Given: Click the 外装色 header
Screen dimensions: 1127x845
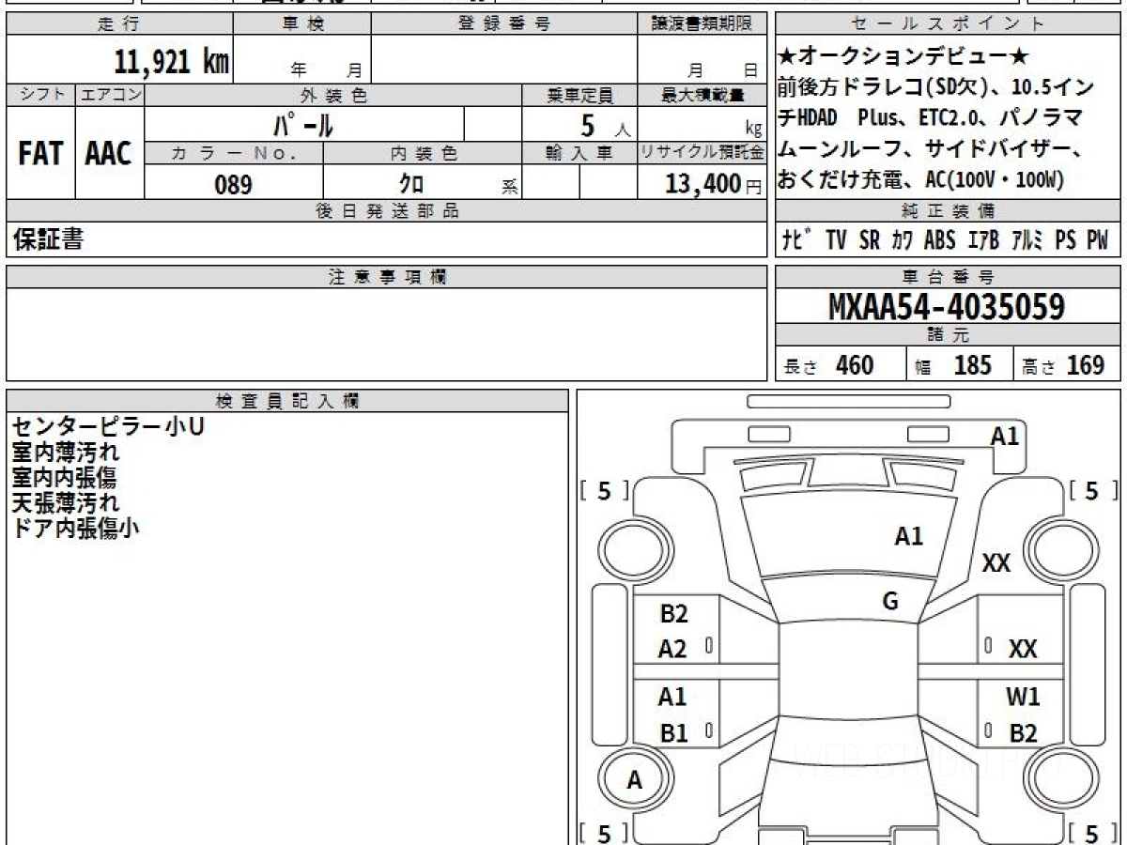Looking at the screenshot, I should 333,95.
